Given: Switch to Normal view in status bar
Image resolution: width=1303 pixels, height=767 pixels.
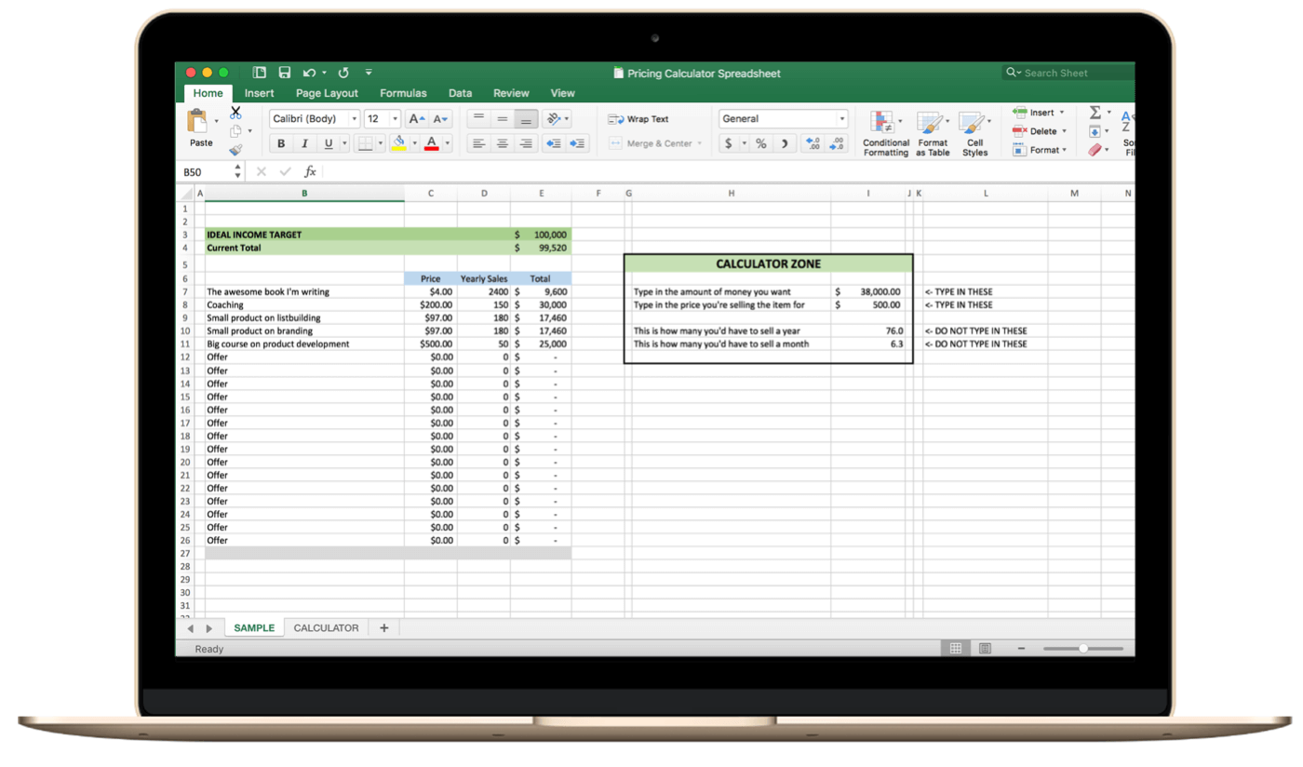Looking at the screenshot, I should tap(956, 649).
